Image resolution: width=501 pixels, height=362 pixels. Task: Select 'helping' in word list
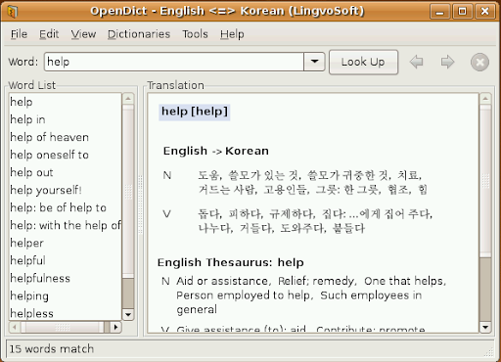[x=66, y=295]
